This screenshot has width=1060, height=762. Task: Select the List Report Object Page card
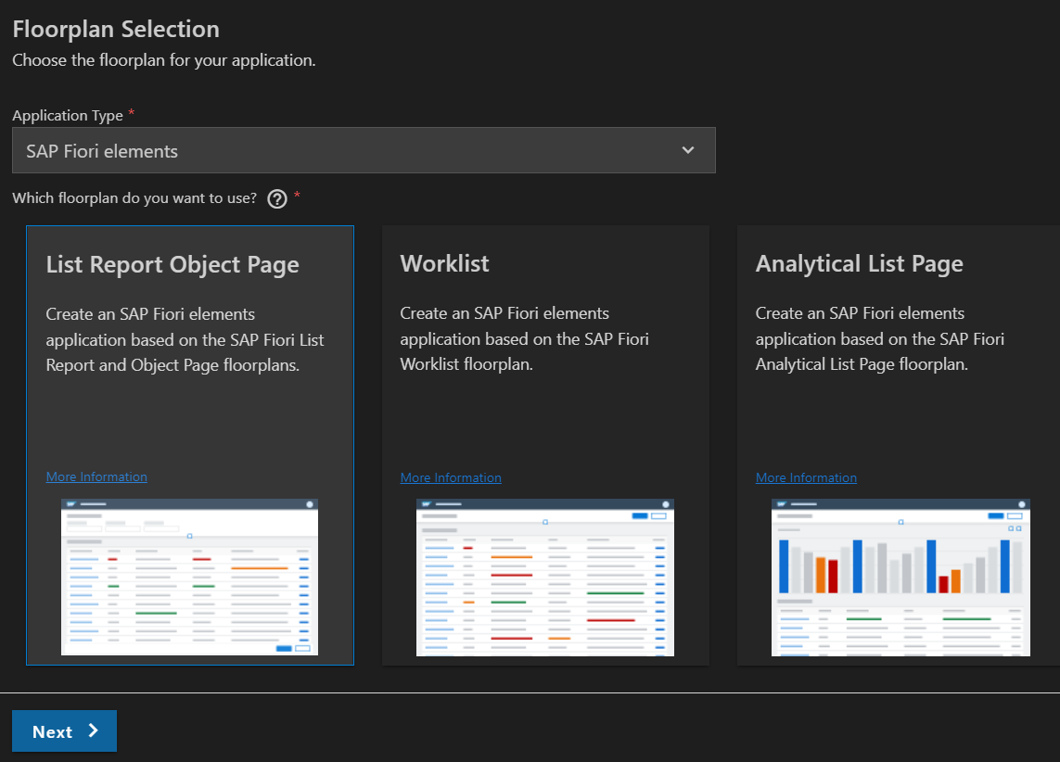[190, 445]
